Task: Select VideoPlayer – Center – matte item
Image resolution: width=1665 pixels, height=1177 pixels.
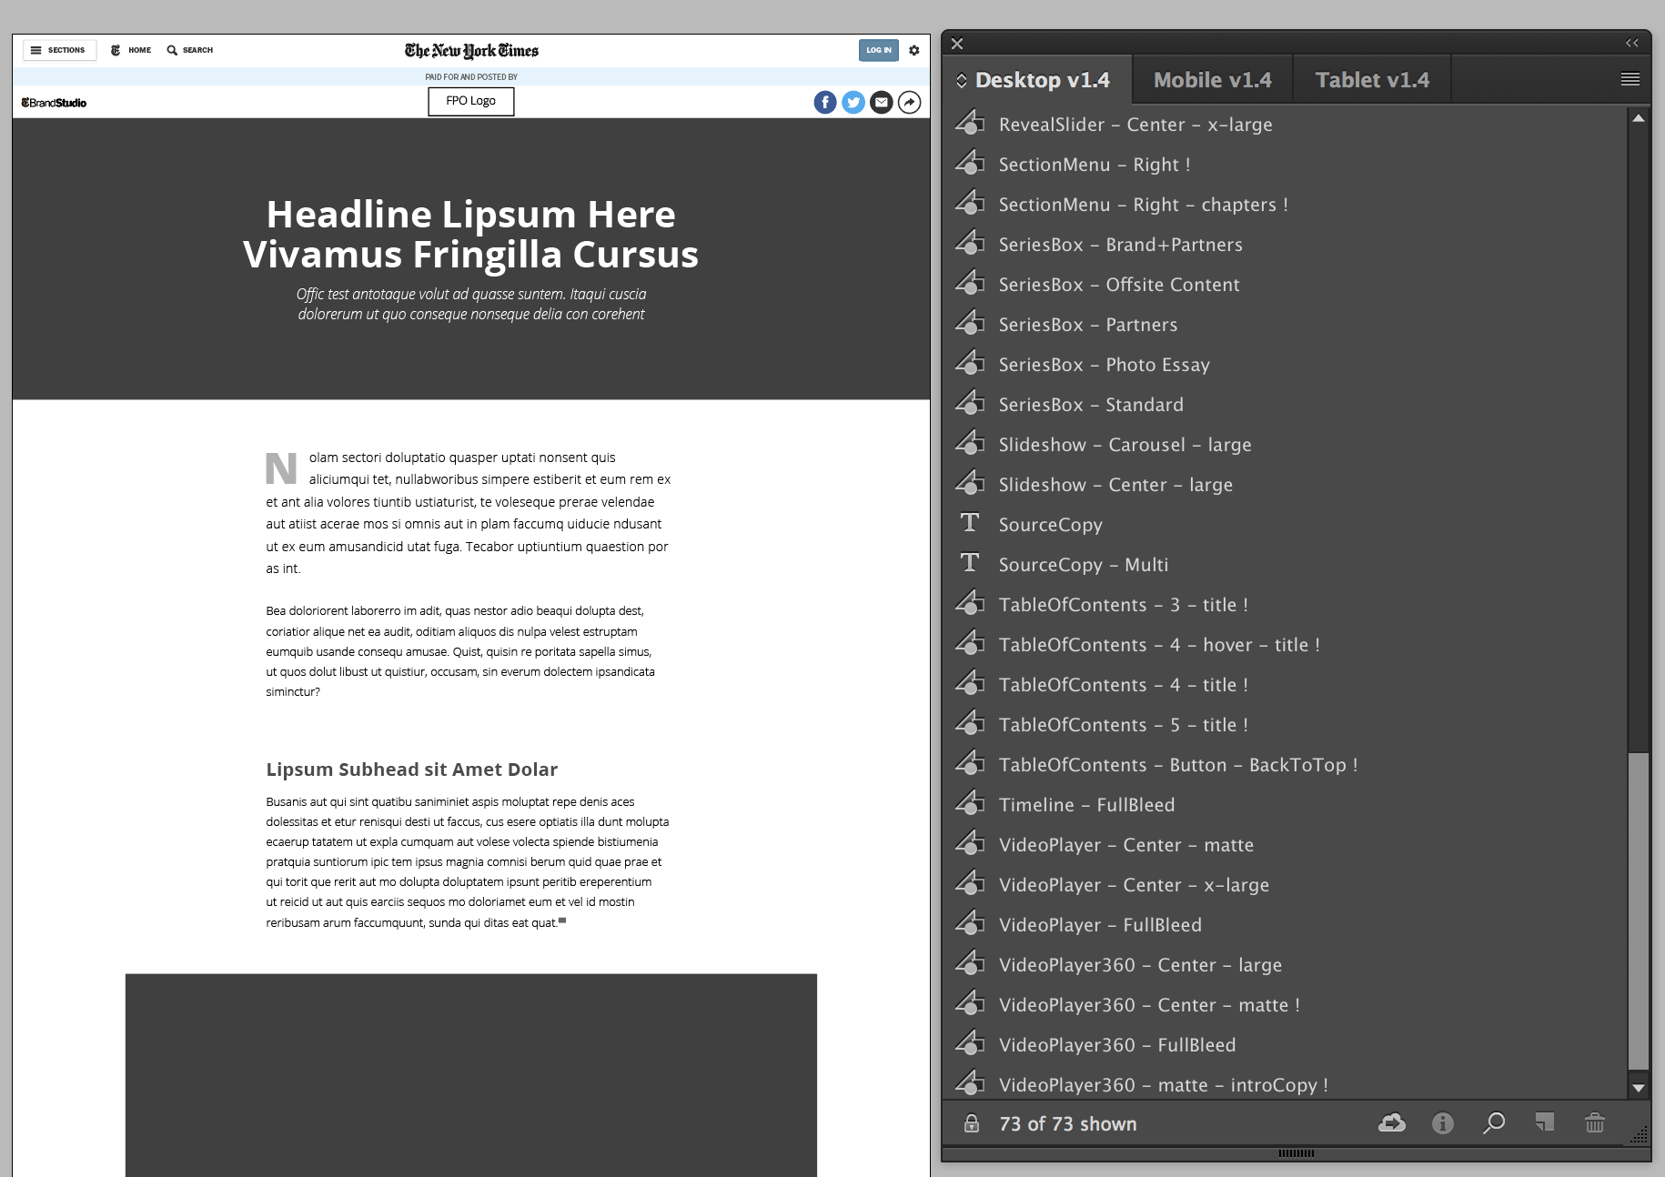Action: coord(1283,845)
